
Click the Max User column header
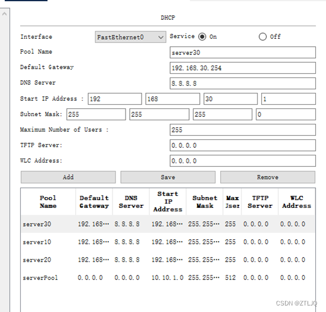pyautogui.click(x=232, y=202)
